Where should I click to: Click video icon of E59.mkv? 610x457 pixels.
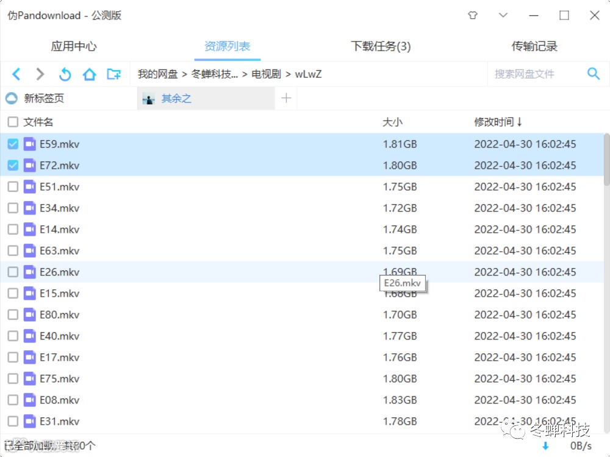29,144
